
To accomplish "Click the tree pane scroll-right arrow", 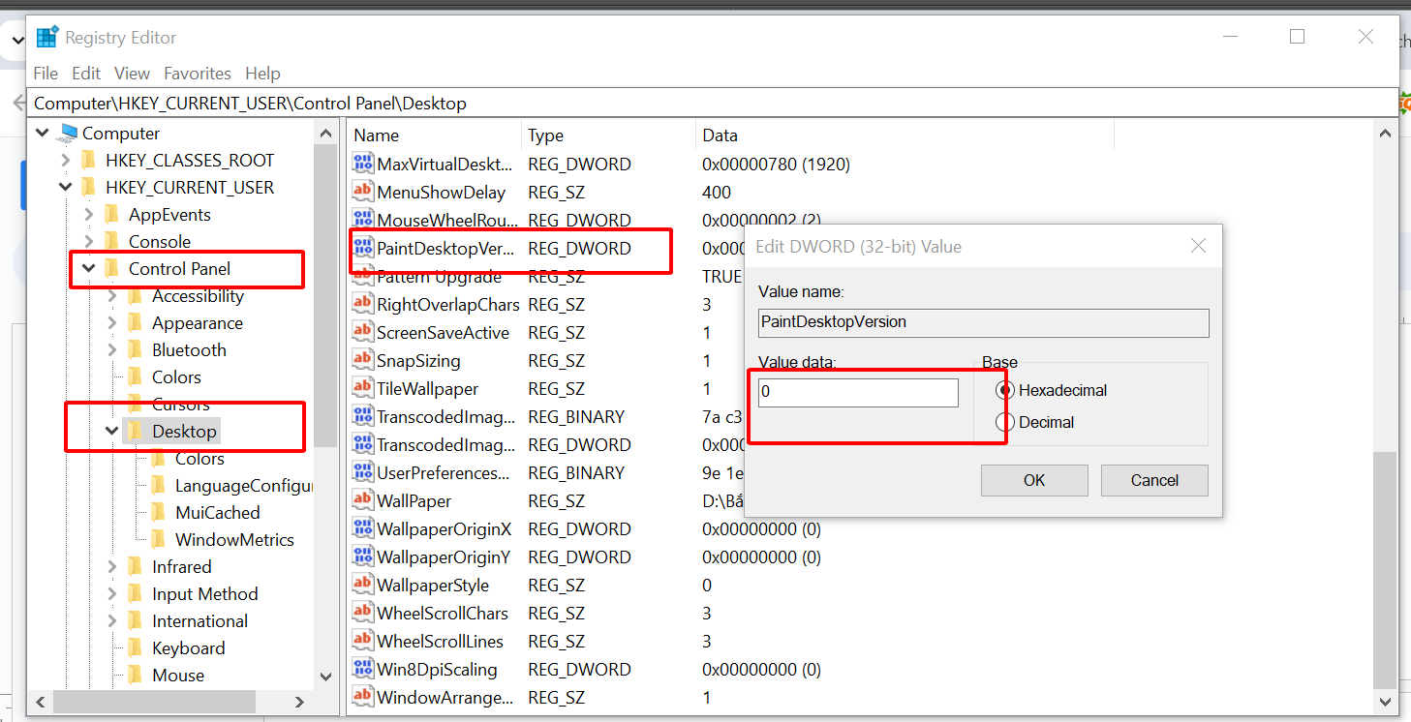I will (299, 703).
